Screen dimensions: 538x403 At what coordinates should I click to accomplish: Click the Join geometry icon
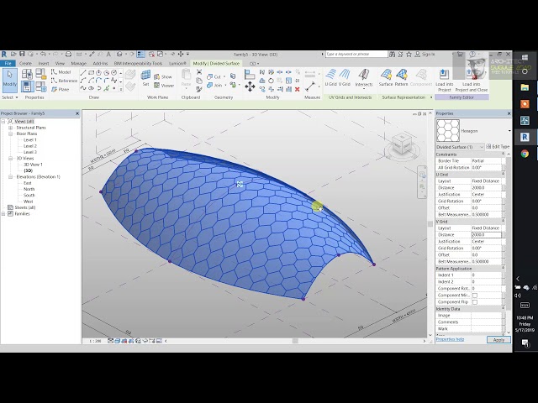214,86
